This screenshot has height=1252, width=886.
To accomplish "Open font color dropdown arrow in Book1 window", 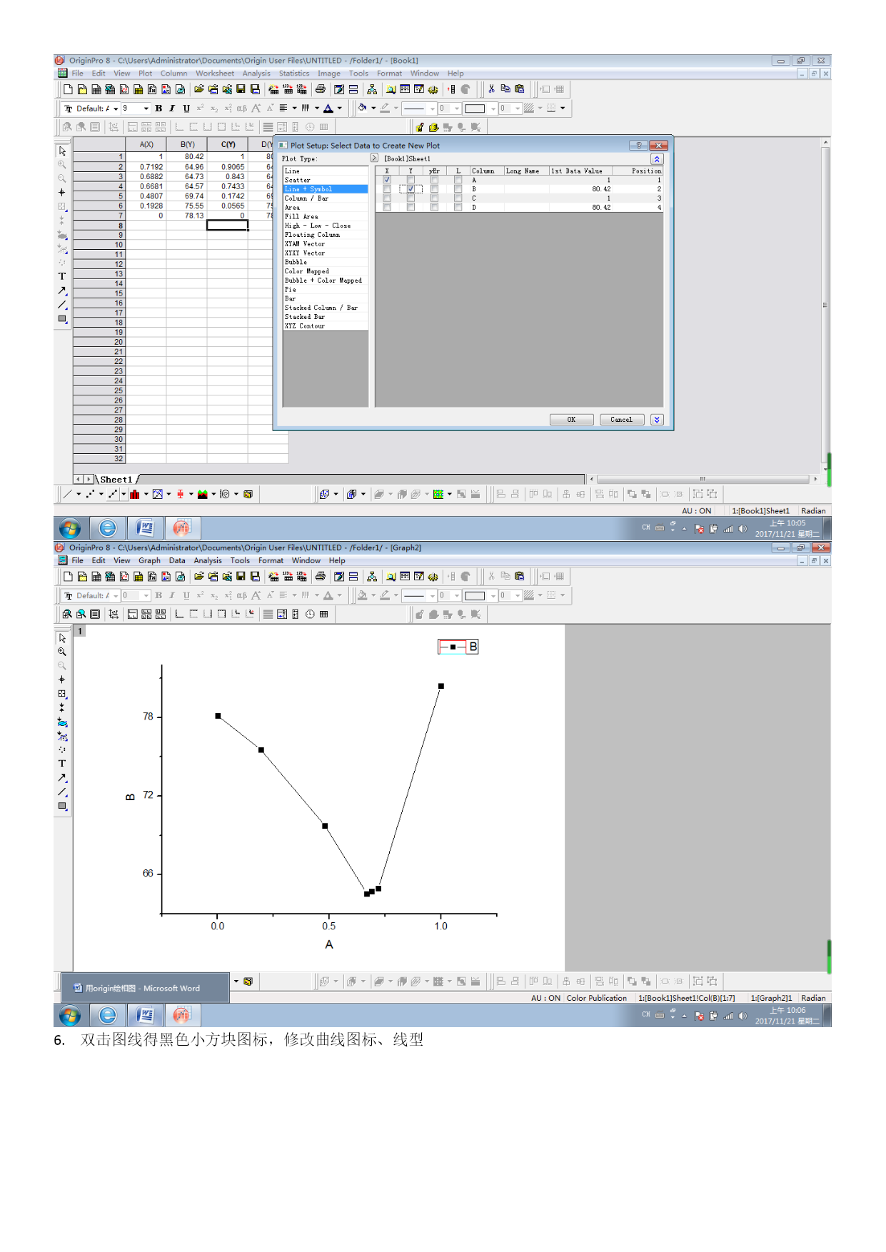I will (x=339, y=108).
